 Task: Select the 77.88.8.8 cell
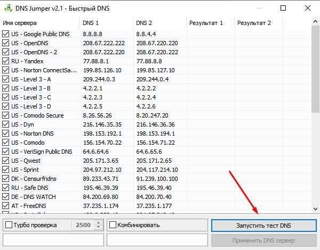point(149,61)
